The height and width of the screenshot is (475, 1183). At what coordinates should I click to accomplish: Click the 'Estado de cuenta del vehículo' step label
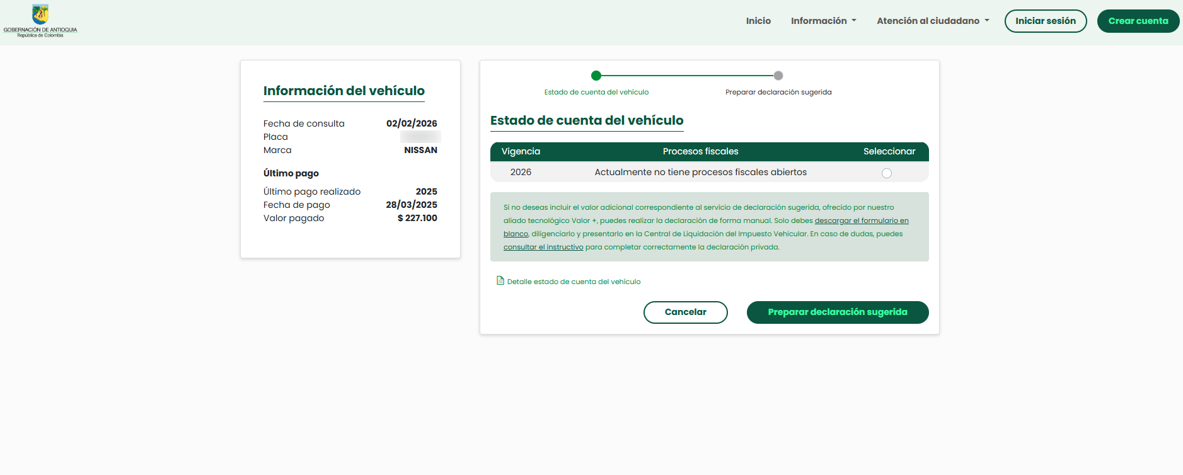pyautogui.click(x=596, y=92)
